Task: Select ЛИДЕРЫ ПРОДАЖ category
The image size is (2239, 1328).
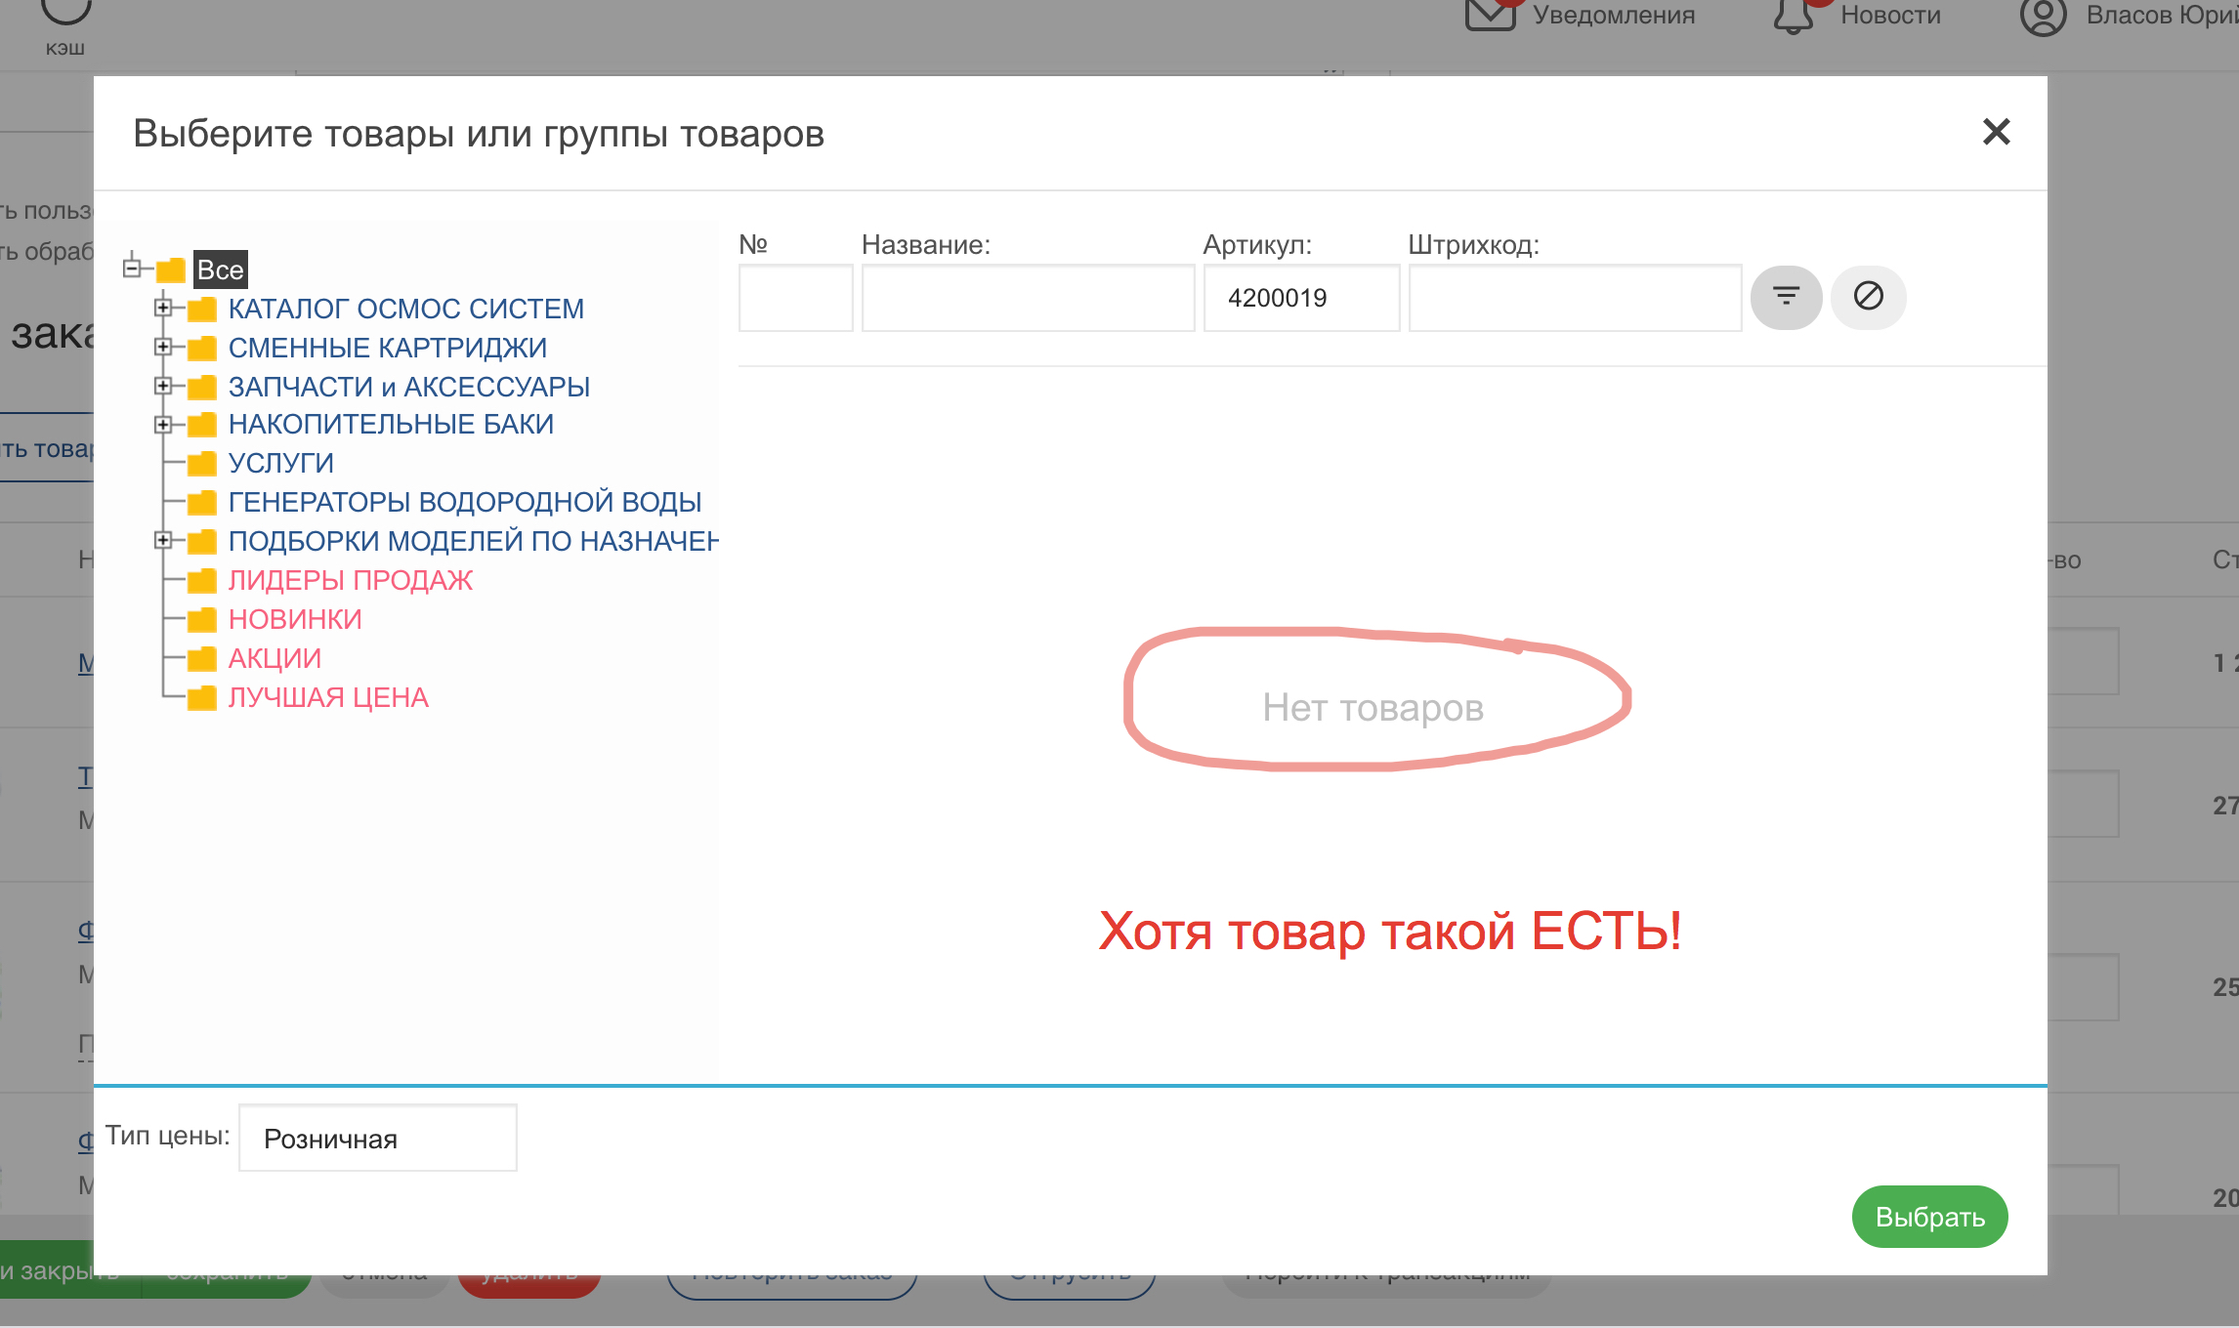Action: pyautogui.click(x=350, y=580)
